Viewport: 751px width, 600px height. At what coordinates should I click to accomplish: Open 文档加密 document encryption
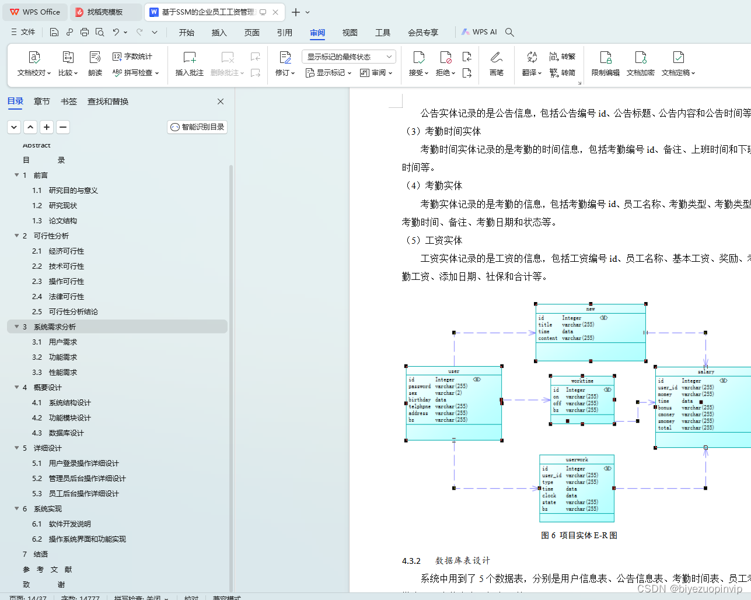pos(641,64)
